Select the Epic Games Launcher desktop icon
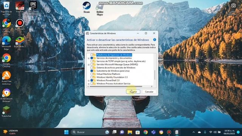242x136 pixels. [x=33, y=8]
